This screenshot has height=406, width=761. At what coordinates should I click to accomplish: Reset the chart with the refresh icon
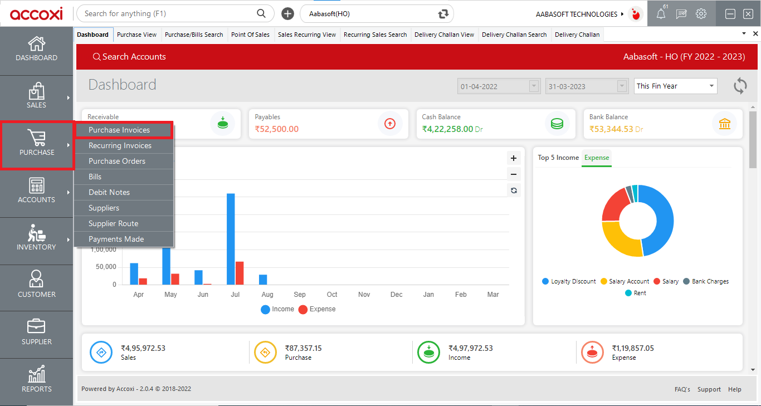514,190
